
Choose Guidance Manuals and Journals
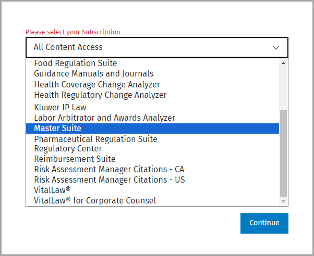[152, 73]
